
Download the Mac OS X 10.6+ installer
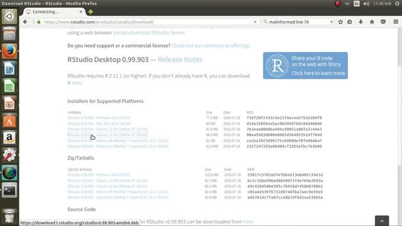point(99,124)
